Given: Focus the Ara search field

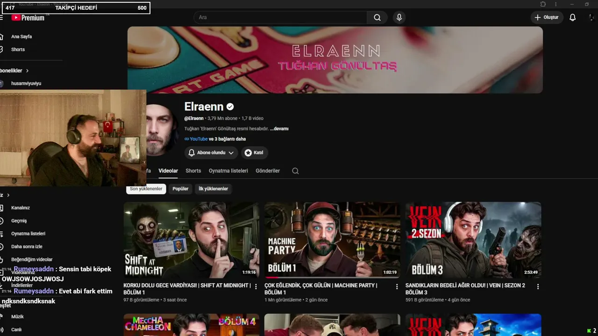Looking at the screenshot, I should coord(280,18).
